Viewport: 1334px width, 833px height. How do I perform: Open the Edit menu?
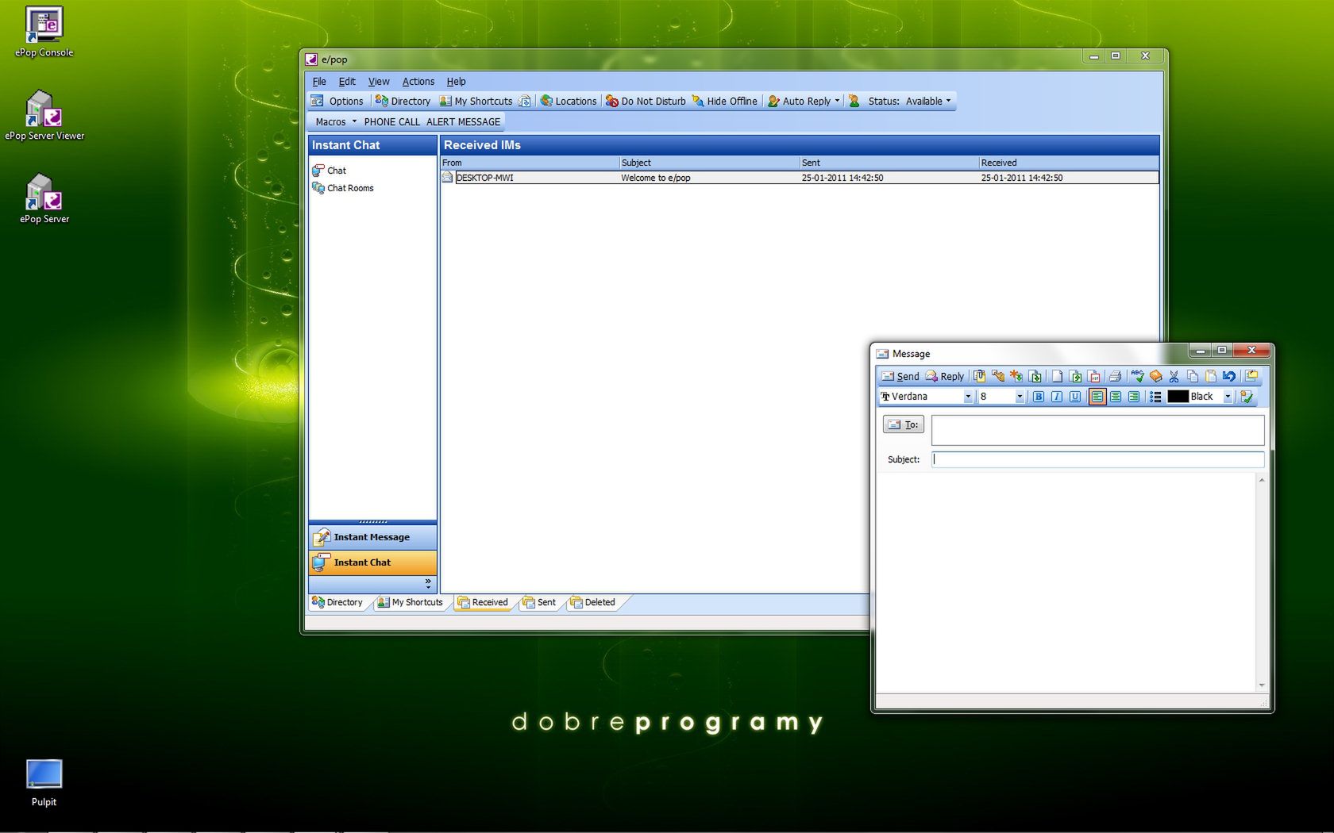point(347,81)
